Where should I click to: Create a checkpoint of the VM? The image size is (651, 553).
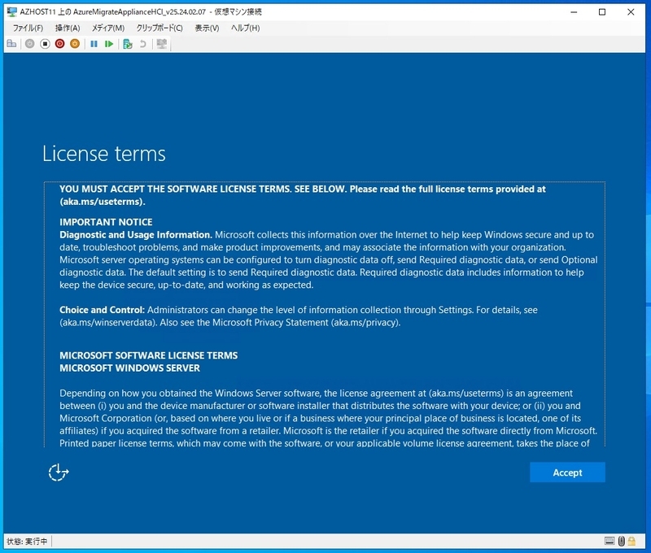click(x=128, y=44)
